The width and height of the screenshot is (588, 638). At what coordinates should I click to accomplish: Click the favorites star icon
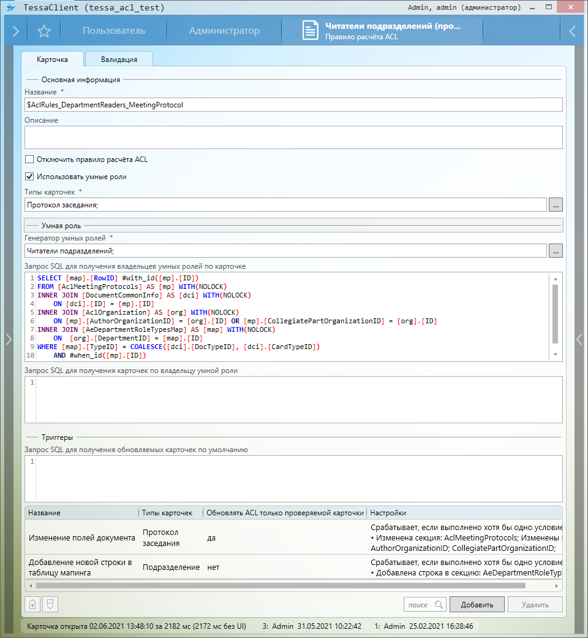[43, 31]
